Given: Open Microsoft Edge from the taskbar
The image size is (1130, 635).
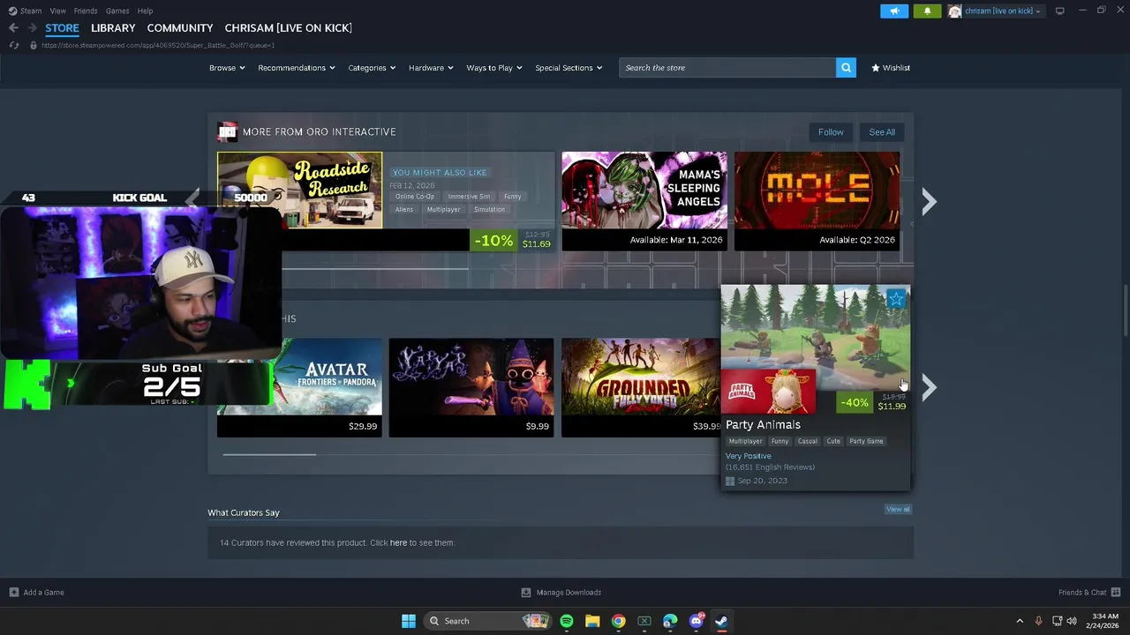Looking at the screenshot, I should [670, 621].
